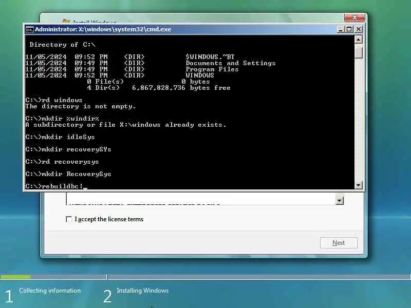Click 'Collecting information' step label

click(50, 291)
